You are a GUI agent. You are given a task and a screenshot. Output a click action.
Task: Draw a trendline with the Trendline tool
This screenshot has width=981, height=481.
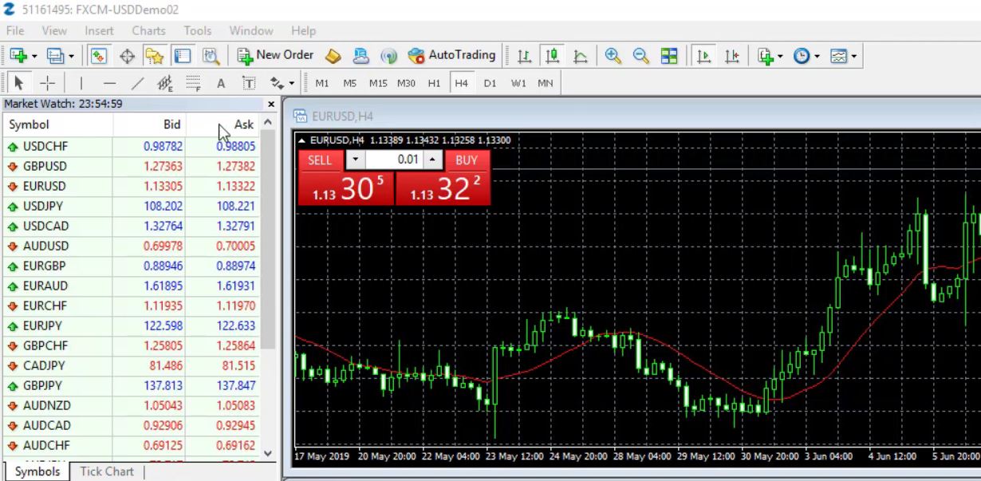pos(138,83)
